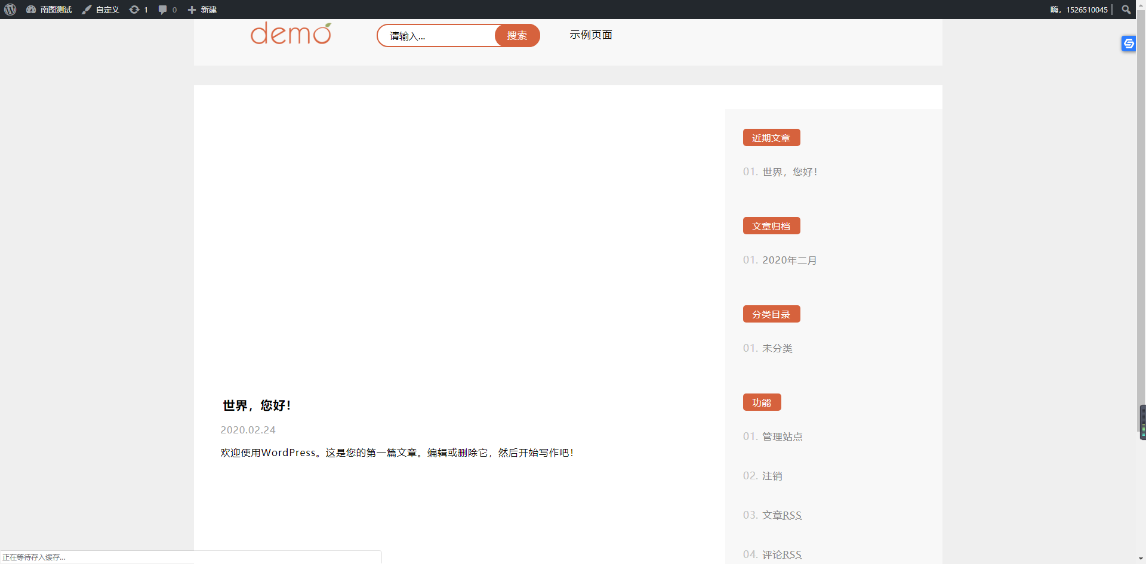The width and height of the screenshot is (1146, 564).
Task: Open the 未分类 category link
Action: point(777,348)
